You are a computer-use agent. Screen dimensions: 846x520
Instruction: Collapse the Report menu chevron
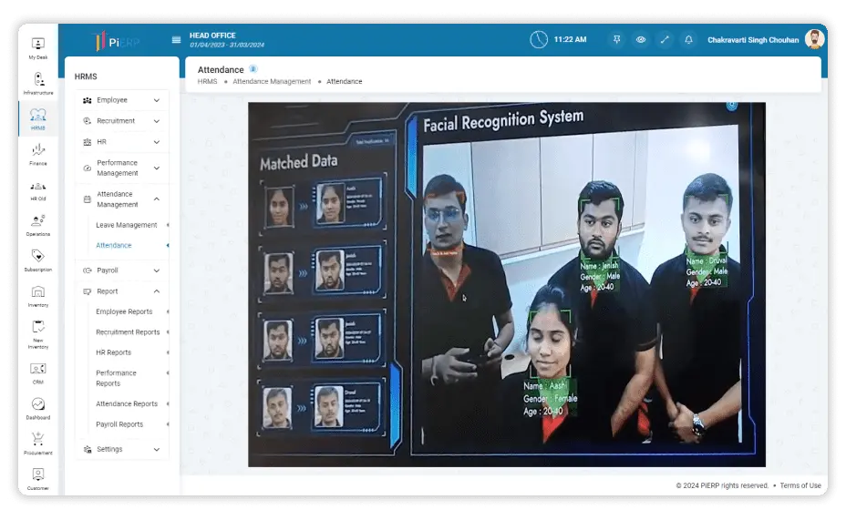click(157, 291)
